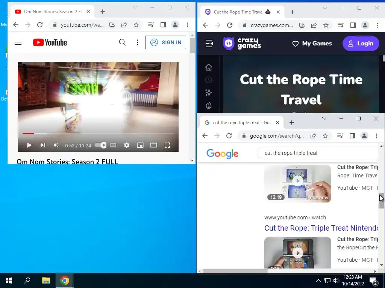385x288 pixels.
Task: Select the cut the rope triple treat tab
Action: 242,123
